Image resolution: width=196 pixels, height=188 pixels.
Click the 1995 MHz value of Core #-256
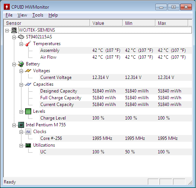point(102,138)
